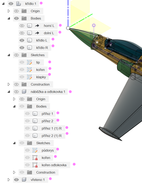Expand the vřeteno:1 component

coord(9,180)
